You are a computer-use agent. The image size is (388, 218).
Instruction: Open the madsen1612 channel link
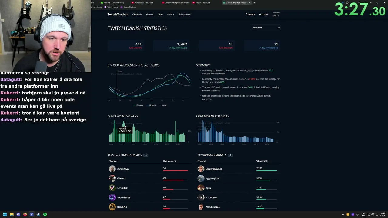[123, 197]
